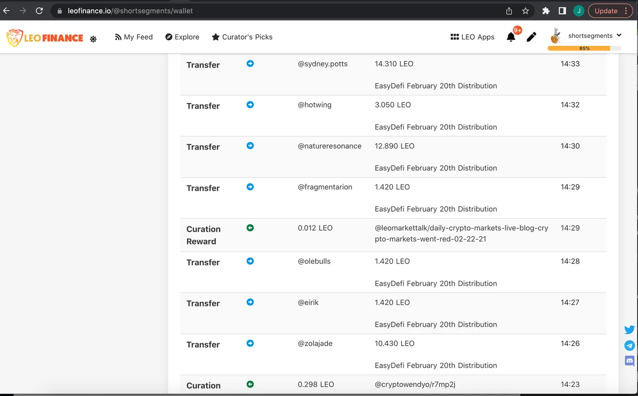This screenshot has width=638, height=396.
Task: Open the @natureresonance profile link
Action: (329, 146)
